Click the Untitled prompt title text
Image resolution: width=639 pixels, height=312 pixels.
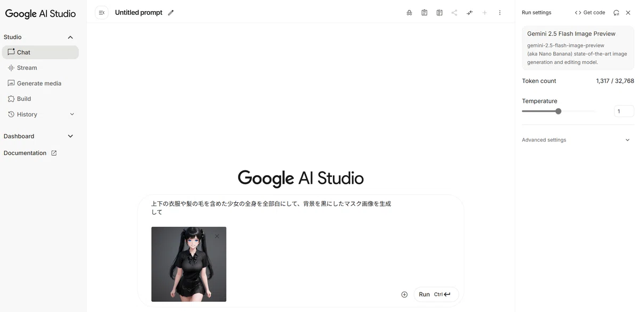(138, 13)
